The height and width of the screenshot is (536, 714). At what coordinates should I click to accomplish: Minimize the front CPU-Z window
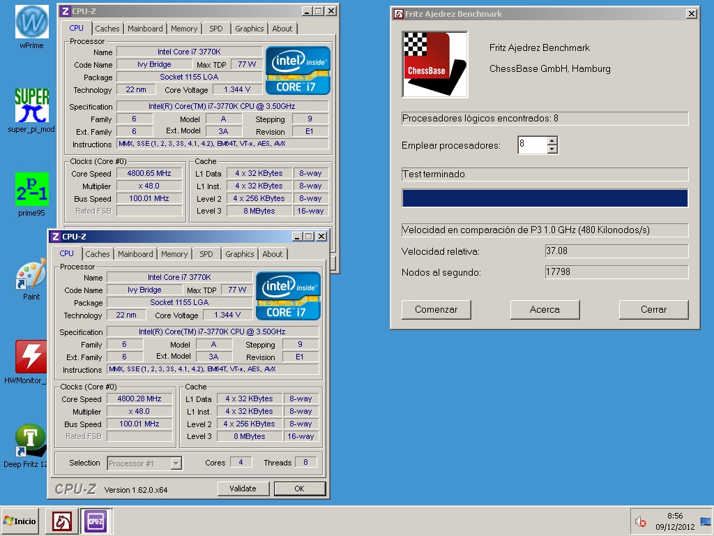[x=297, y=236]
